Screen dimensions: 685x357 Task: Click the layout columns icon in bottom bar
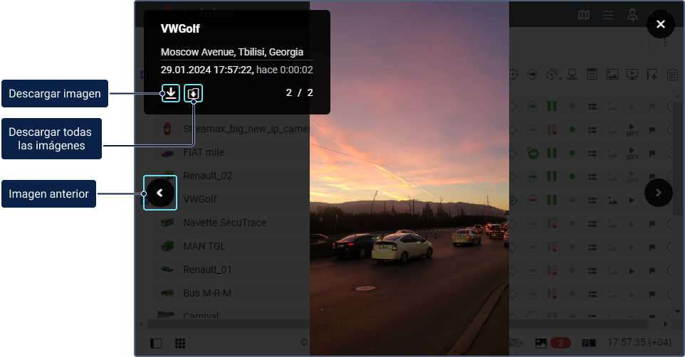pyautogui.click(x=589, y=343)
